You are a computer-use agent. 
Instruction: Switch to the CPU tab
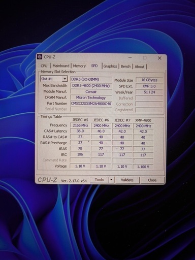point(44,66)
